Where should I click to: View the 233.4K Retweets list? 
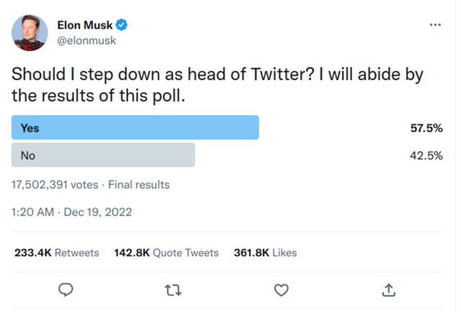57,253
